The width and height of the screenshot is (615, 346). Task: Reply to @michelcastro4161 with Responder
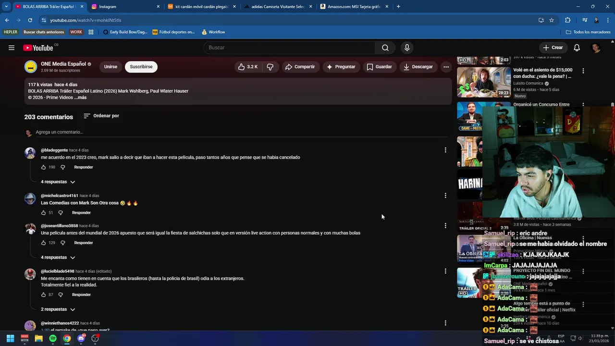[x=81, y=212]
